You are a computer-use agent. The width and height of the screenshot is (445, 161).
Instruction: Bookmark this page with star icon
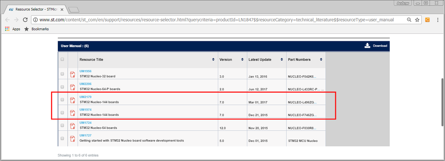tap(417, 20)
